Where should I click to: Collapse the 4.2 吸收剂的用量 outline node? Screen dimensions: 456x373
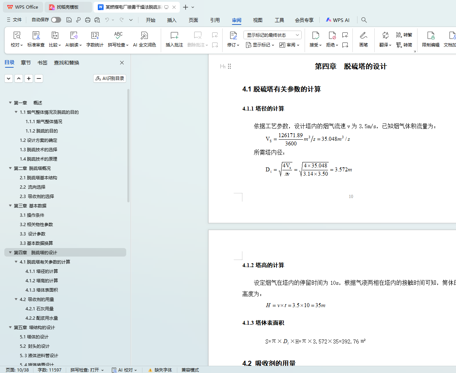[16, 299]
